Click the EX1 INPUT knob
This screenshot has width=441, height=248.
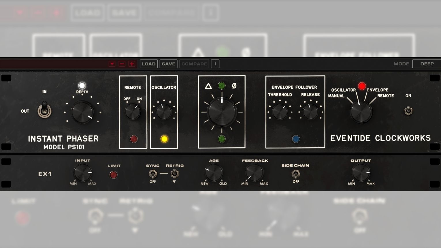click(x=83, y=172)
